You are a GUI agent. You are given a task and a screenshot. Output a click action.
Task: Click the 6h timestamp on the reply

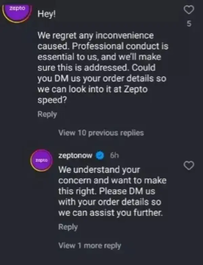click(x=114, y=156)
